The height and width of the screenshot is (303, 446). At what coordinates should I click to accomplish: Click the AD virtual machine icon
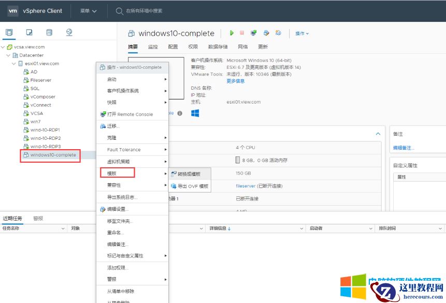point(26,71)
